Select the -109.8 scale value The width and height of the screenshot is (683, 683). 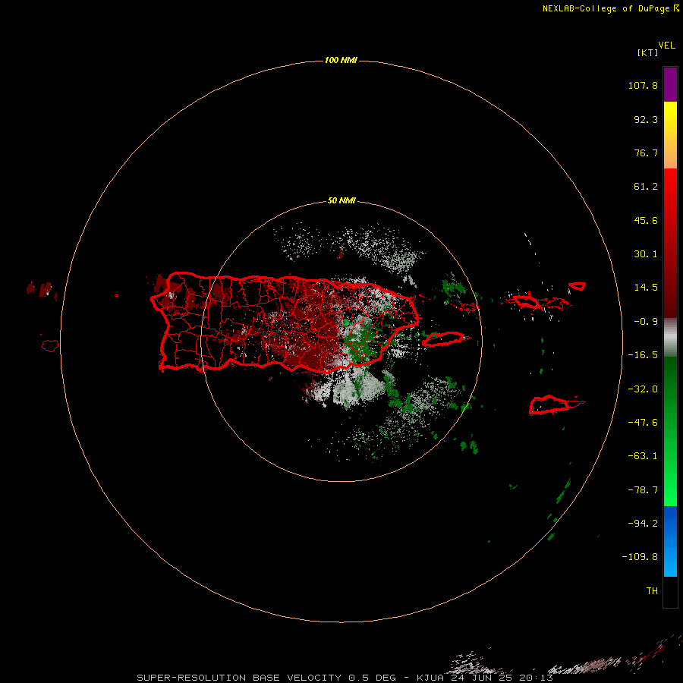(640, 557)
